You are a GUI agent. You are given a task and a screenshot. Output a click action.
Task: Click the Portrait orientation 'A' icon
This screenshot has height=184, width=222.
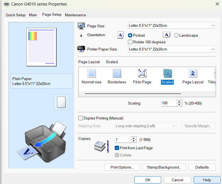tap(120, 35)
